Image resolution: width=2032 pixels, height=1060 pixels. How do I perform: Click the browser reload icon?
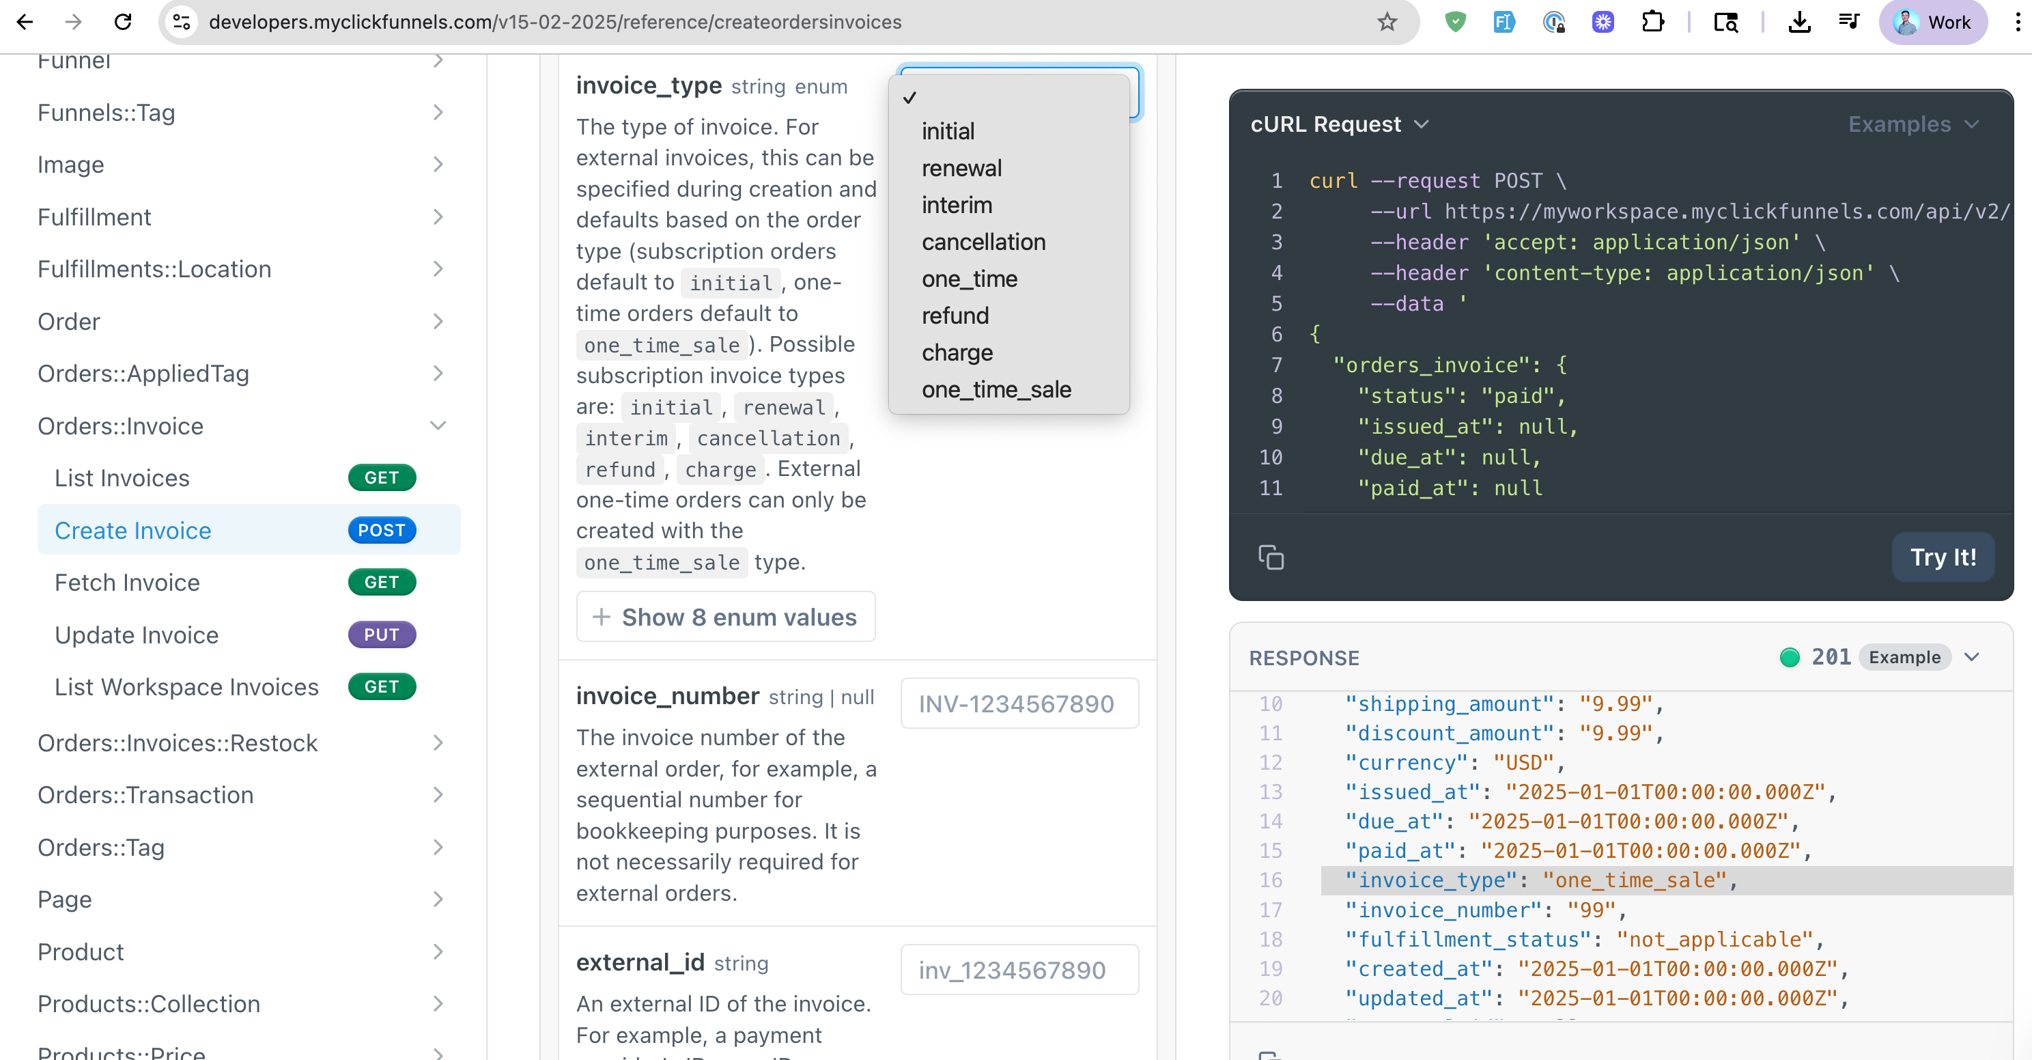click(123, 22)
